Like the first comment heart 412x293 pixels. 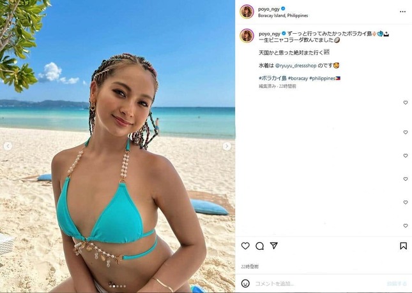tap(406, 103)
